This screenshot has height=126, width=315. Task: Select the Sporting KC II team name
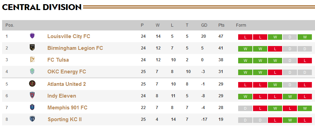(65, 119)
